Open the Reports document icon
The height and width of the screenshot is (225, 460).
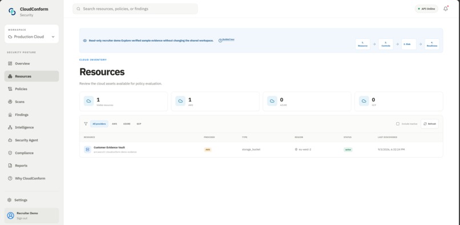[x=10, y=166]
